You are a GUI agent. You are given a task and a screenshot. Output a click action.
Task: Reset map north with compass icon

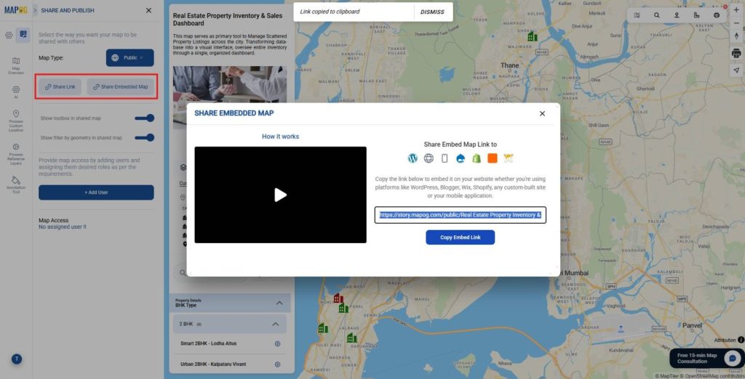coord(736,36)
